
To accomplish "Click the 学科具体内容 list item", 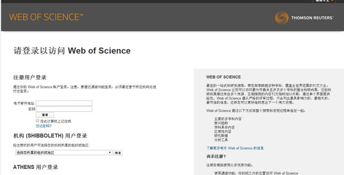I will pos(224,127).
